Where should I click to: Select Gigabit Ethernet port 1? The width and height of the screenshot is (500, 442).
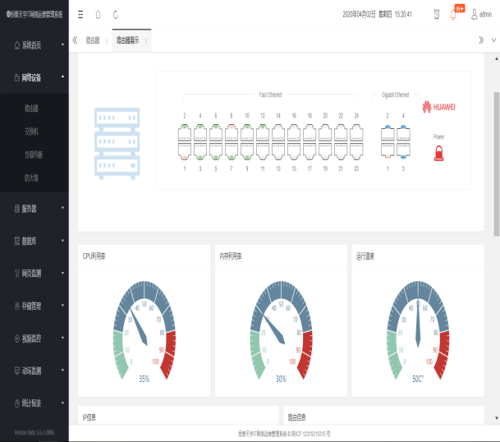point(388,150)
